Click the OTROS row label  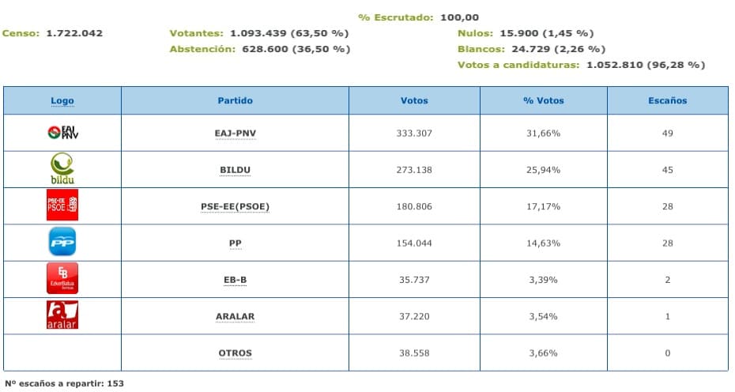pyautogui.click(x=235, y=353)
